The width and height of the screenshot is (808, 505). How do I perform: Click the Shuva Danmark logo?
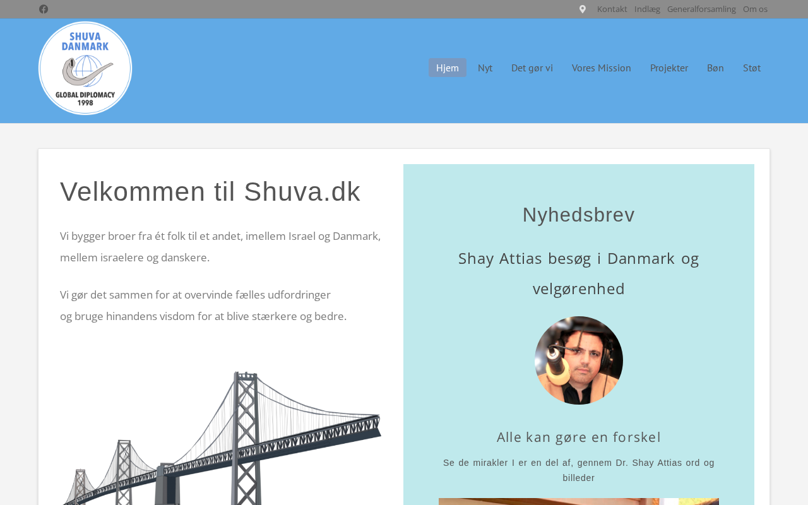(85, 68)
